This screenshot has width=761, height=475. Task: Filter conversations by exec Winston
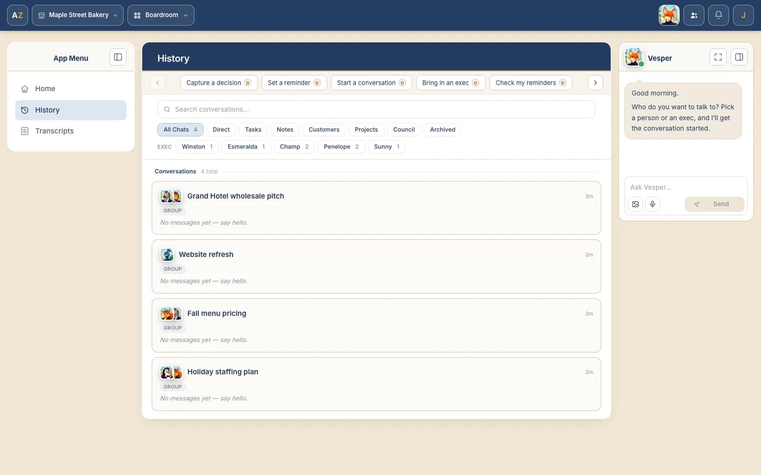tap(197, 147)
